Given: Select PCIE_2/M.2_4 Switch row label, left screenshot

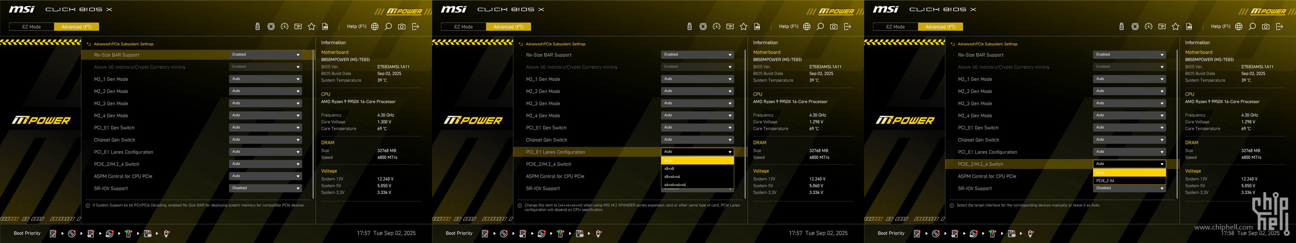Looking at the screenshot, I should 117,164.
